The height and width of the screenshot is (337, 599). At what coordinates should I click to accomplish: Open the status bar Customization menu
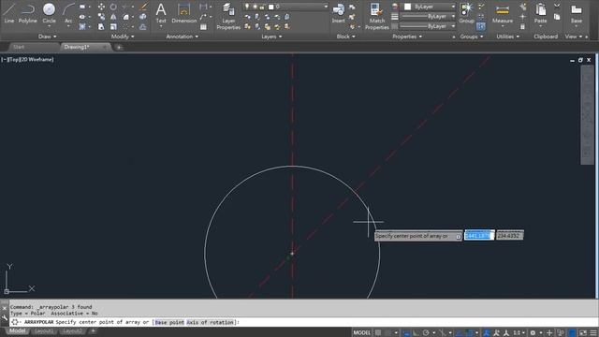point(593,333)
